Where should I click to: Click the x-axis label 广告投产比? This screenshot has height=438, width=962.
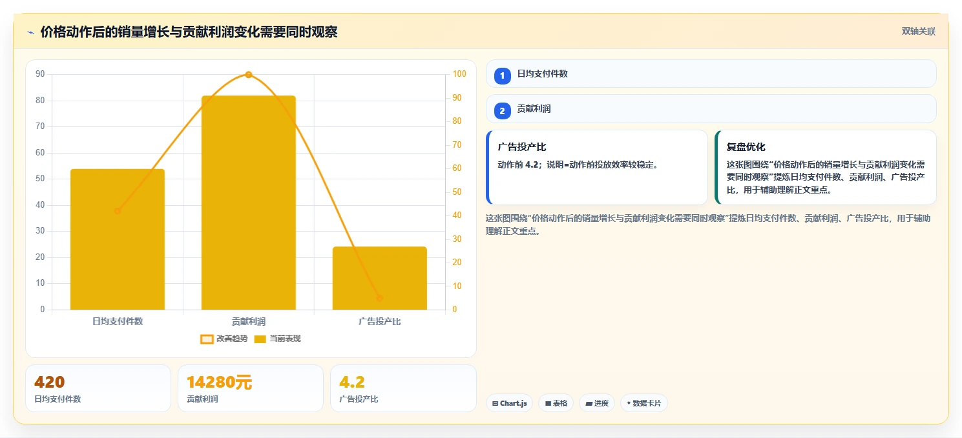point(379,321)
